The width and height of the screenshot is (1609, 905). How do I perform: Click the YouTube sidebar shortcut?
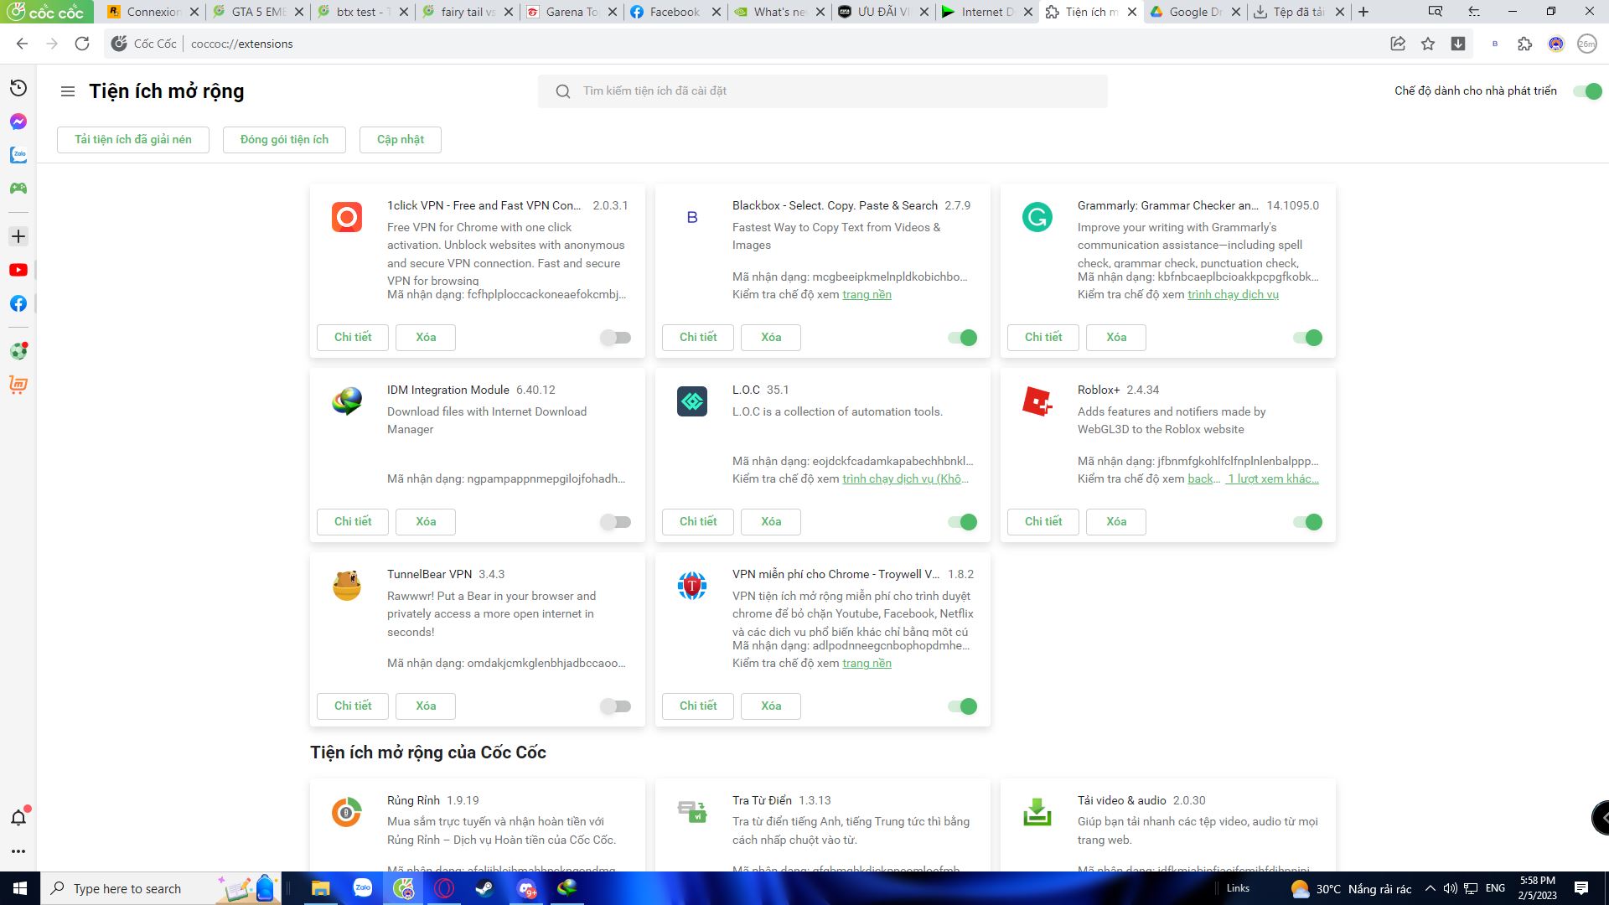point(18,270)
